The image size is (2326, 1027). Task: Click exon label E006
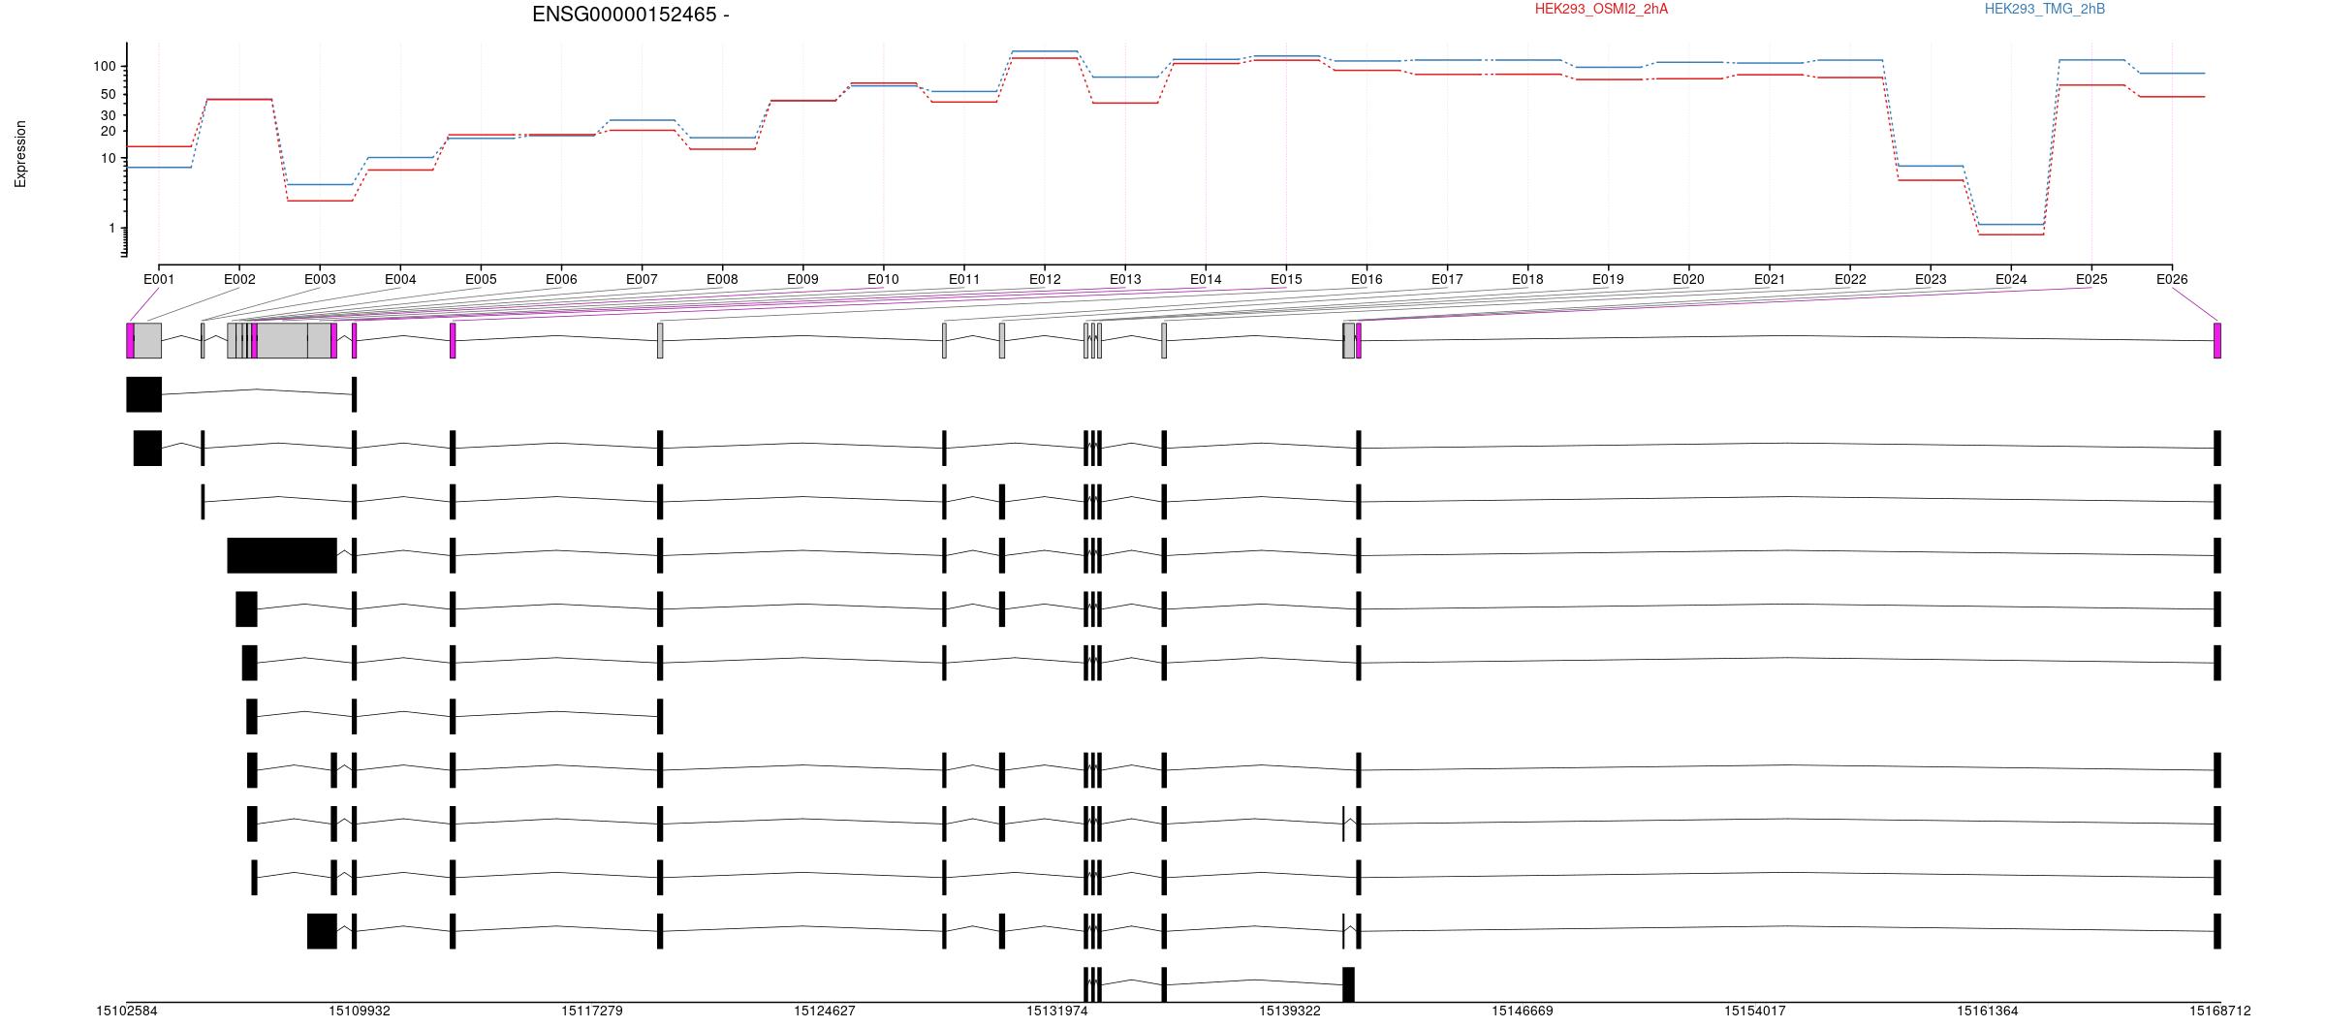(x=561, y=280)
